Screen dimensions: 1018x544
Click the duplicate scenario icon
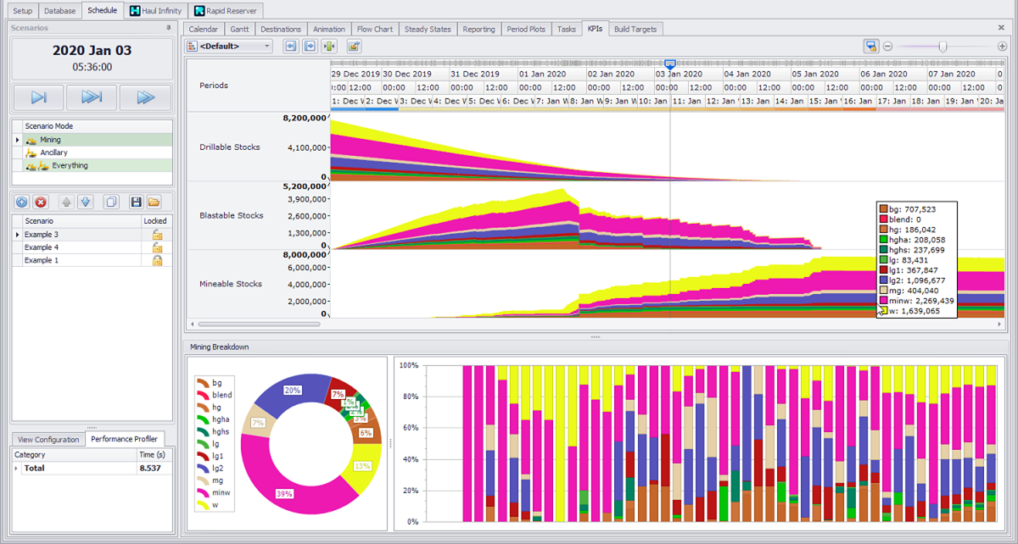pos(110,202)
